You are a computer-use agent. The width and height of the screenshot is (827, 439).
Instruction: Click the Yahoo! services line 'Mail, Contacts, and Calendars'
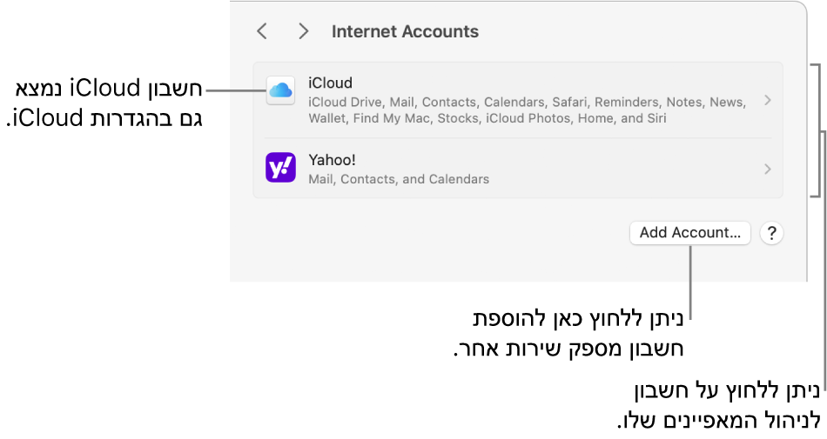[x=399, y=179]
